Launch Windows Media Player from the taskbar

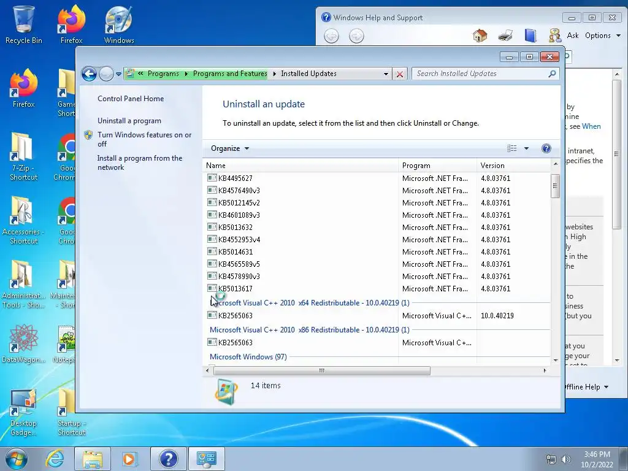[x=129, y=459]
